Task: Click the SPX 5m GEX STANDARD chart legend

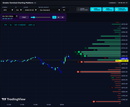Action: click(x=20, y=25)
